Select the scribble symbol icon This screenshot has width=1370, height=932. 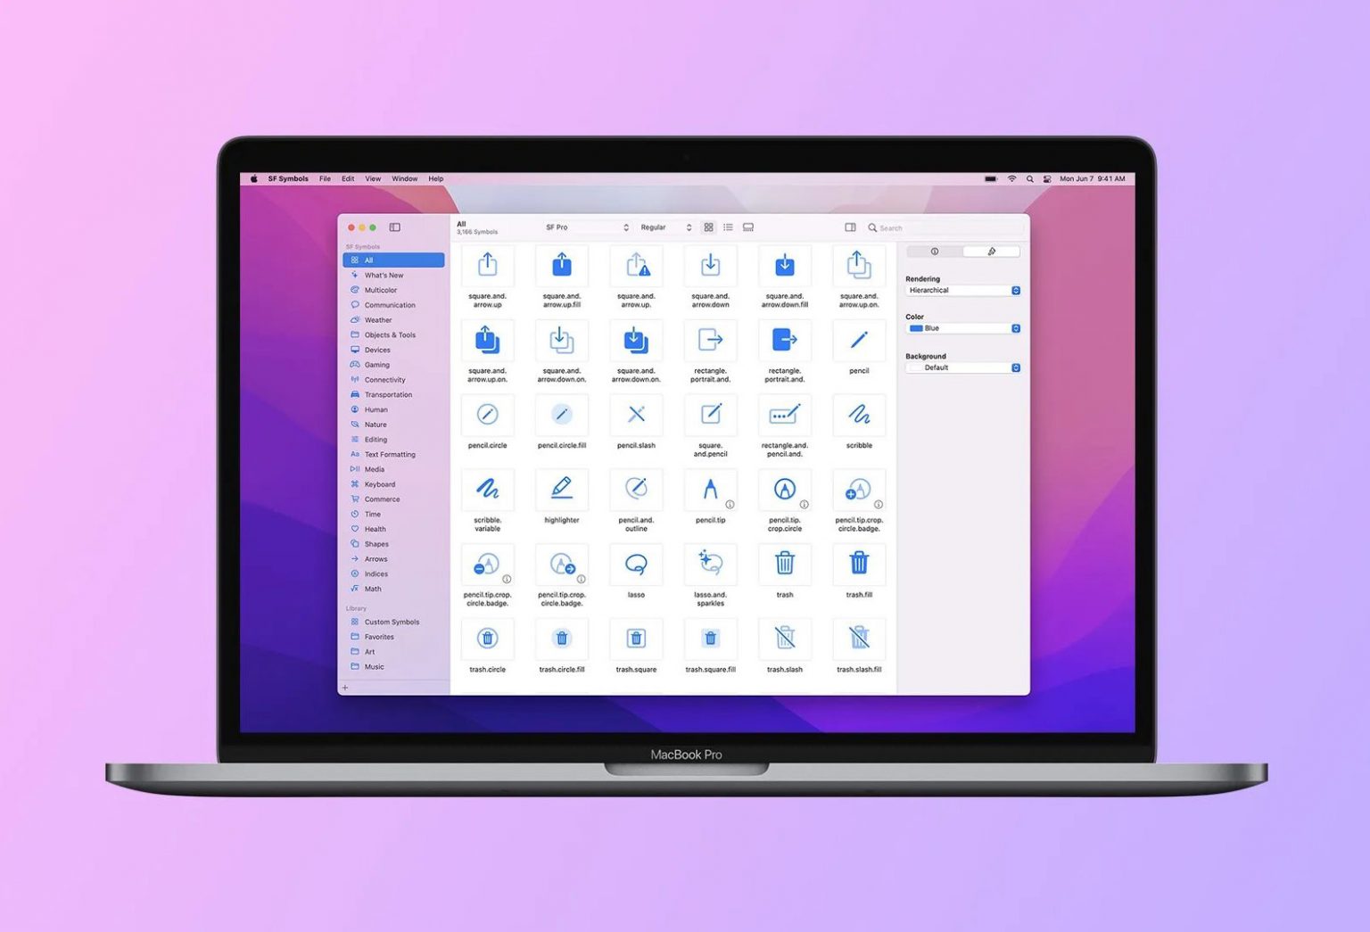[859, 415]
